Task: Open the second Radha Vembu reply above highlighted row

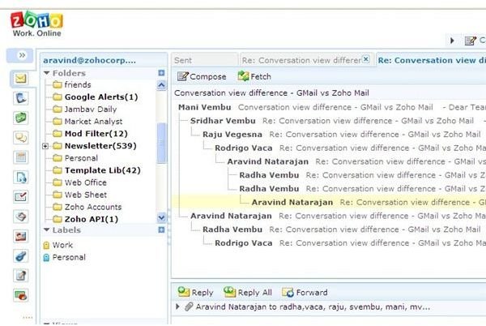Action: (x=361, y=189)
